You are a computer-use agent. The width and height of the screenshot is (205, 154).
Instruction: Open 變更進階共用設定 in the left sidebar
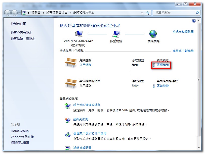pyautogui.click(x=23, y=39)
